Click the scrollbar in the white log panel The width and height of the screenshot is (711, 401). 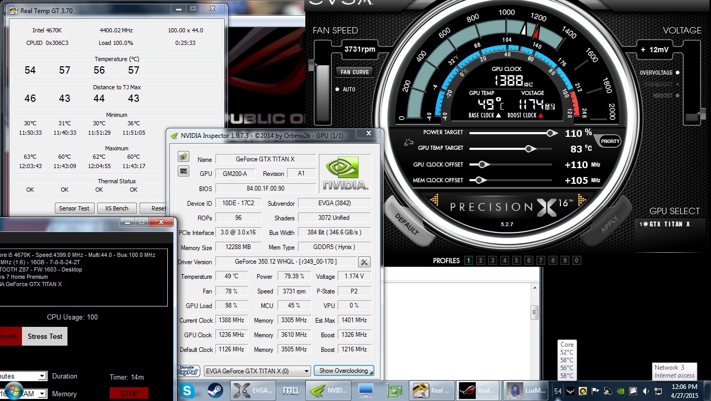coord(534,312)
